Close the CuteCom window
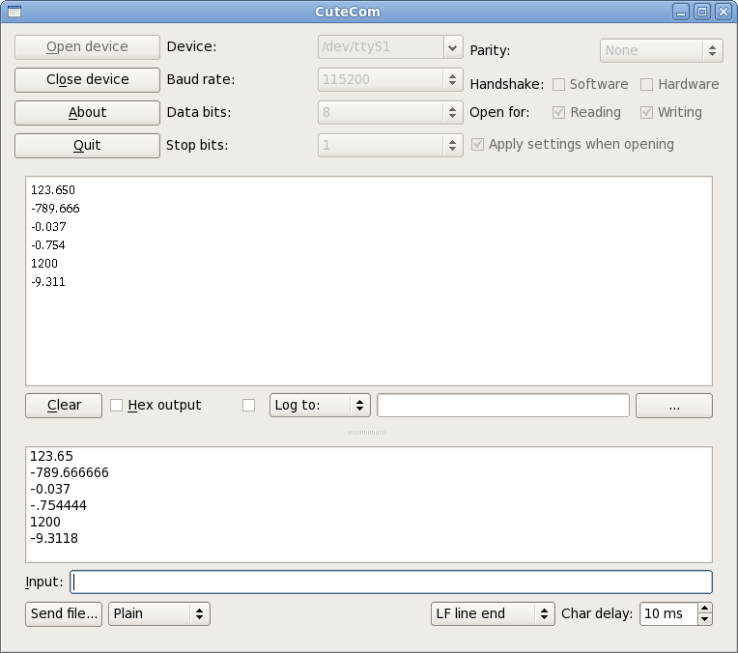Viewport: 738px width, 653px height. pyautogui.click(x=723, y=12)
